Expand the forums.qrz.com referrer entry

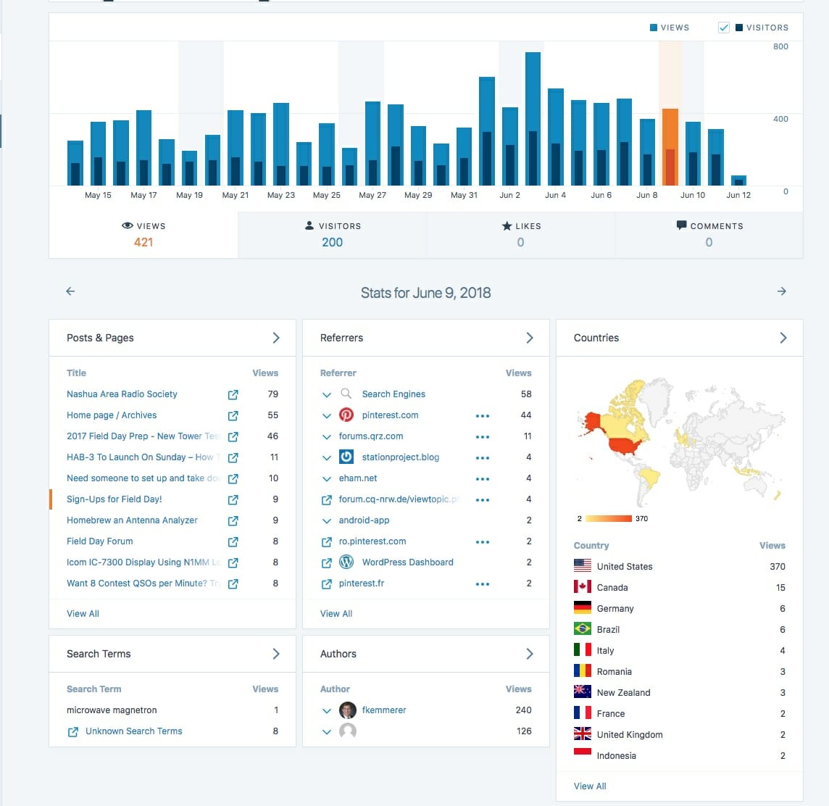(327, 437)
